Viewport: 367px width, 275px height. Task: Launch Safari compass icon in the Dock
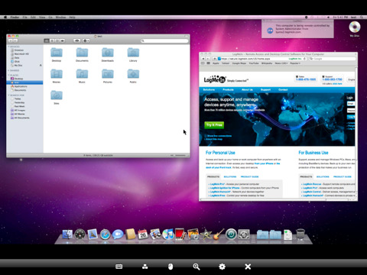point(105,235)
